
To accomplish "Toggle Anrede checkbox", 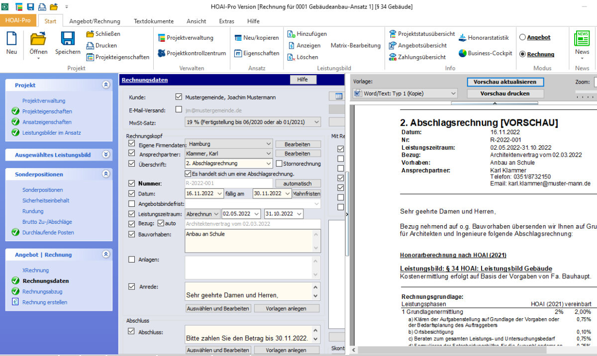I will pos(132,286).
